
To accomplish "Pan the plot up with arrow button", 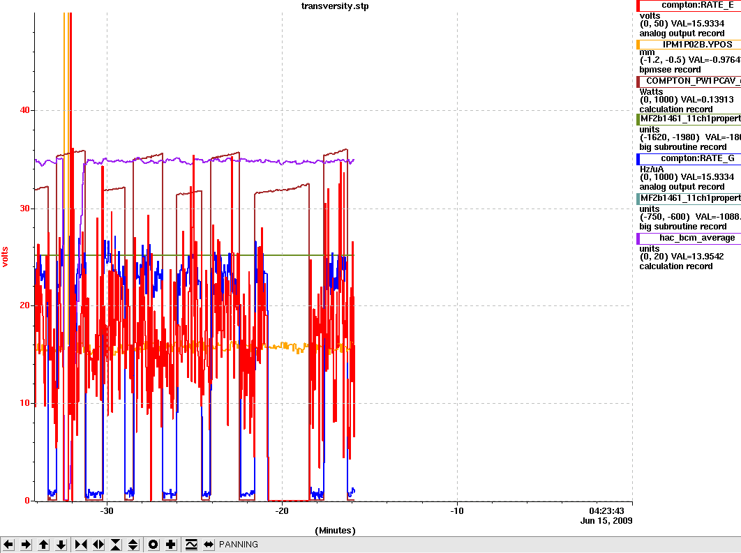I will point(43,545).
